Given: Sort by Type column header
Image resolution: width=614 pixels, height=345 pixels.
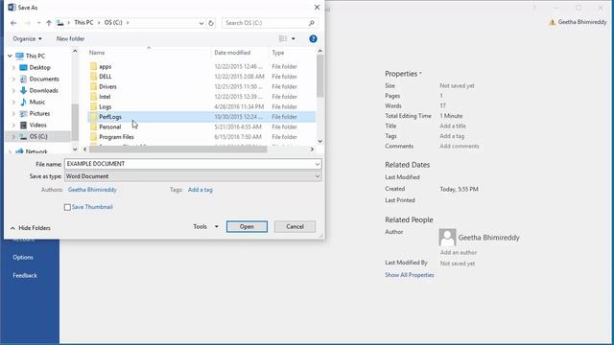Looking at the screenshot, I should pos(278,53).
